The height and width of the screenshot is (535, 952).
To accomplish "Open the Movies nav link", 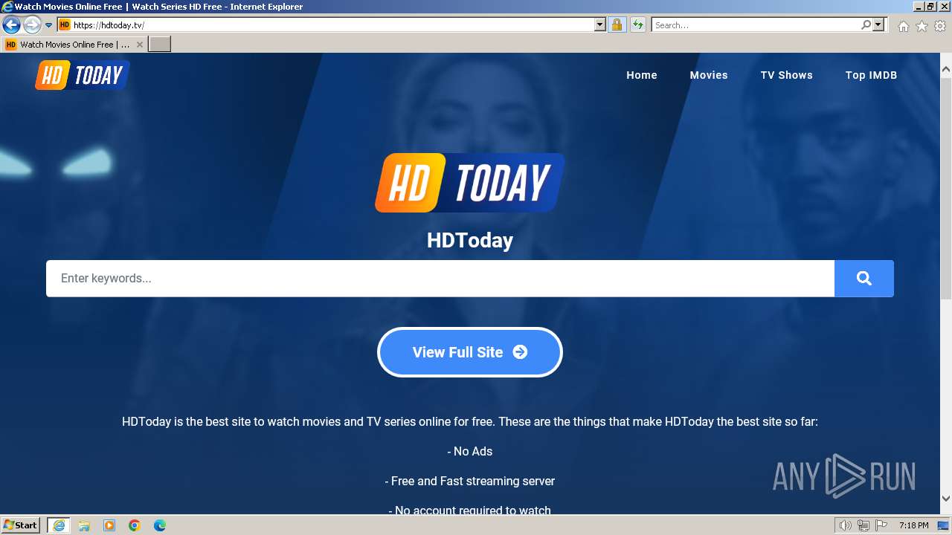I will click(x=709, y=75).
